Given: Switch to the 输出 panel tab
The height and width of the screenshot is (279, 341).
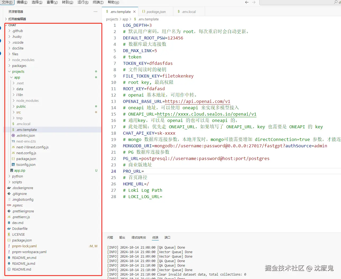Looking at the screenshot, I should [x=122, y=237].
